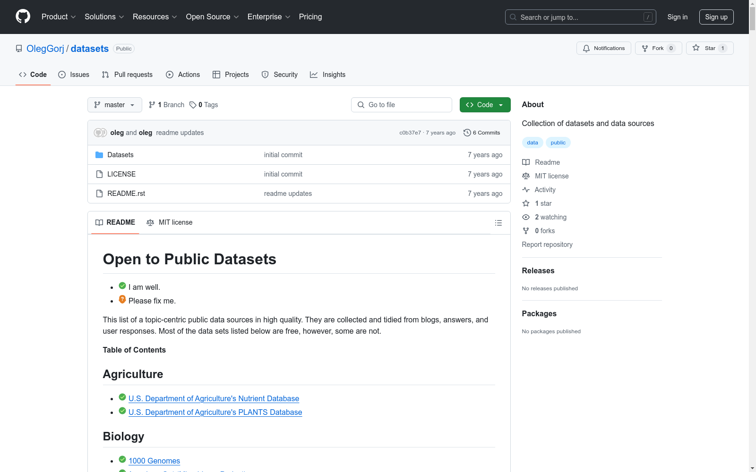The image size is (756, 472).
Task: Expand the Open Source menu
Action: pyautogui.click(x=213, y=17)
